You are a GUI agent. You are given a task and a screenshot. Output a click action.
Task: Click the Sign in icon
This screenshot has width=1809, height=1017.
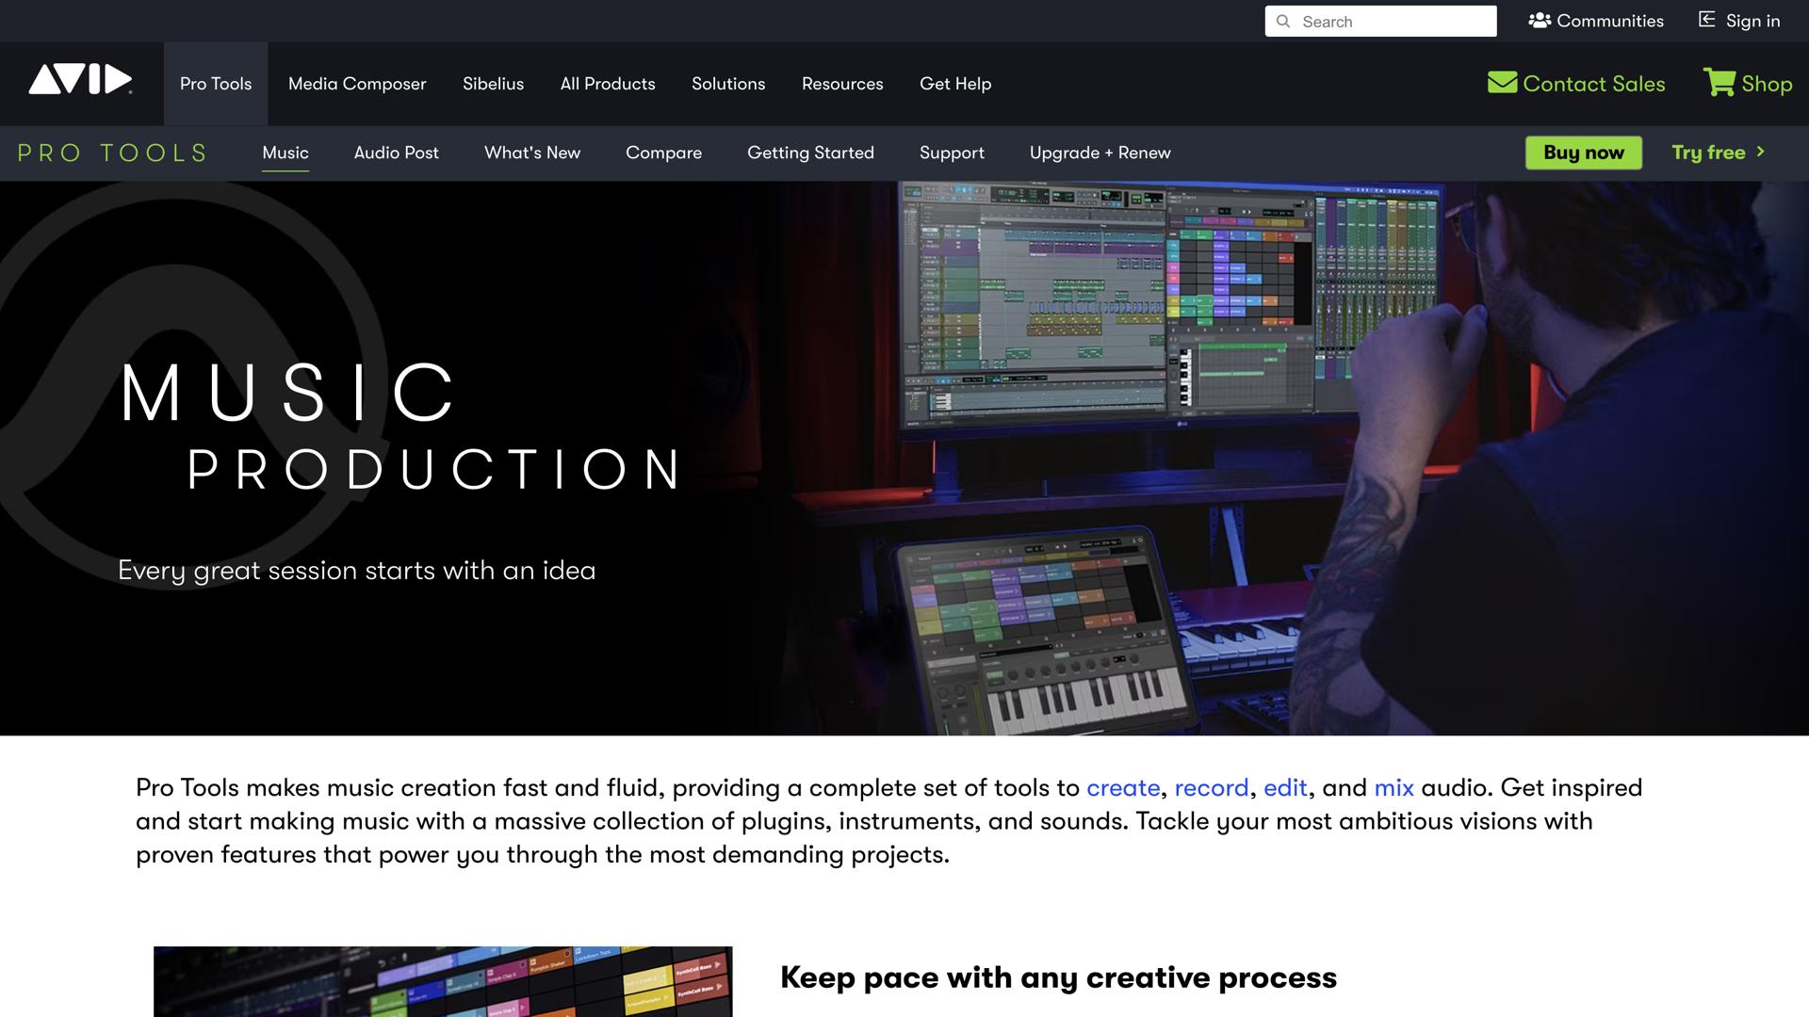(x=1705, y=20)
